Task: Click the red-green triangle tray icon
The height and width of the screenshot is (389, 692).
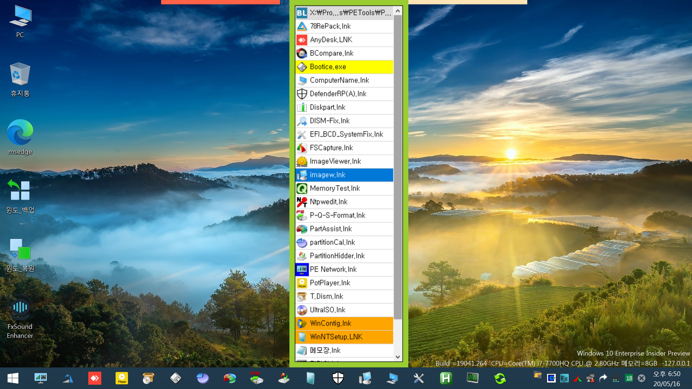Action: tap(577, 378)
